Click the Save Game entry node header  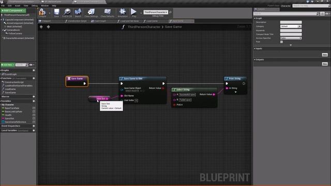tap(77, 79)
